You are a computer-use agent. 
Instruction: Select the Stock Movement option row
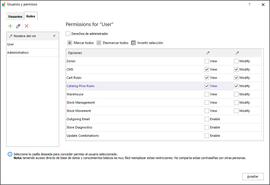coord(164,111)
